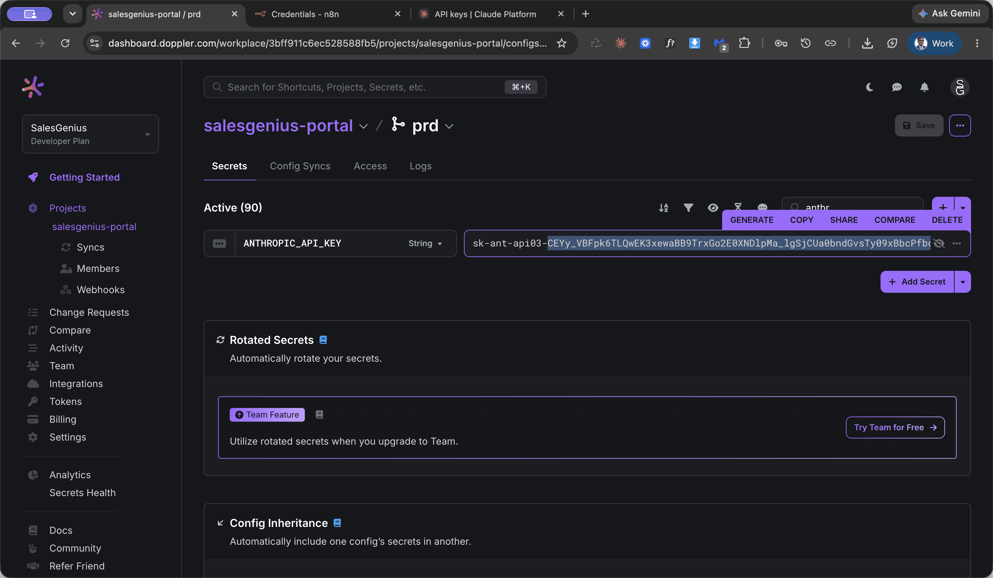Click Try Team for Free
The width and height of the screenshot is (993, 578).
point(895,428)
